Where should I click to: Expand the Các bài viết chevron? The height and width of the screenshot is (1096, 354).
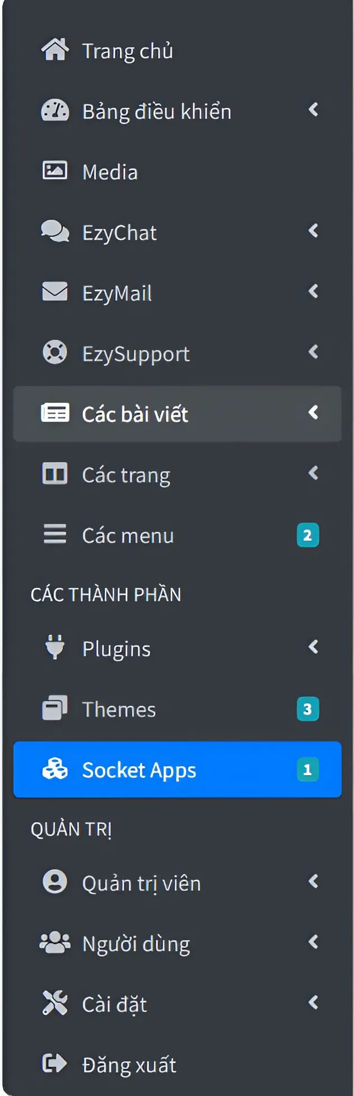tap(314, 413)
